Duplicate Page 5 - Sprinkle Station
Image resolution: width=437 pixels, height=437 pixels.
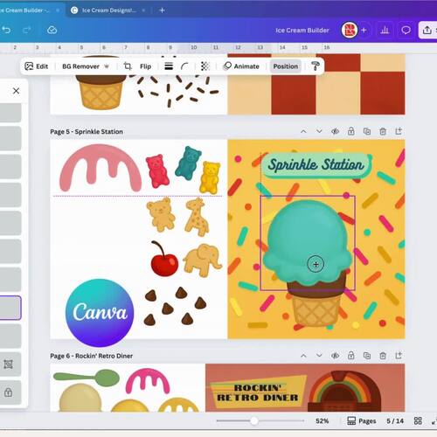pyautogui.click(x=367, y=131)
